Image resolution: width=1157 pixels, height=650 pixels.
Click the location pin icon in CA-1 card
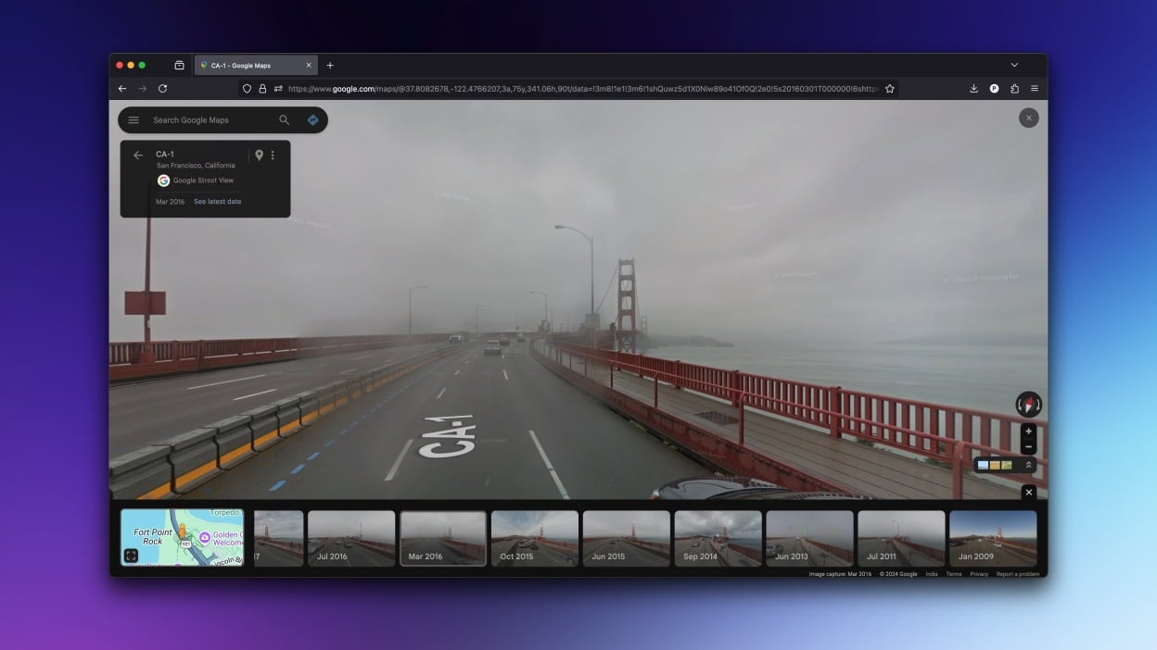point(259,156)
